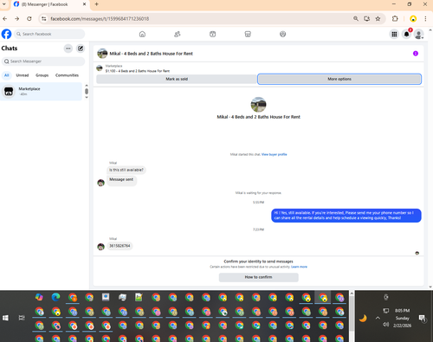
Task: Open Facebook home via the logo
Action: 6,34
